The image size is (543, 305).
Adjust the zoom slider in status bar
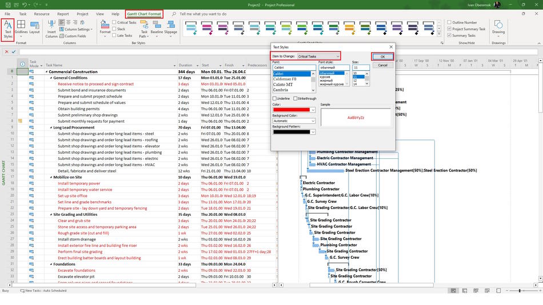[520, 291]
